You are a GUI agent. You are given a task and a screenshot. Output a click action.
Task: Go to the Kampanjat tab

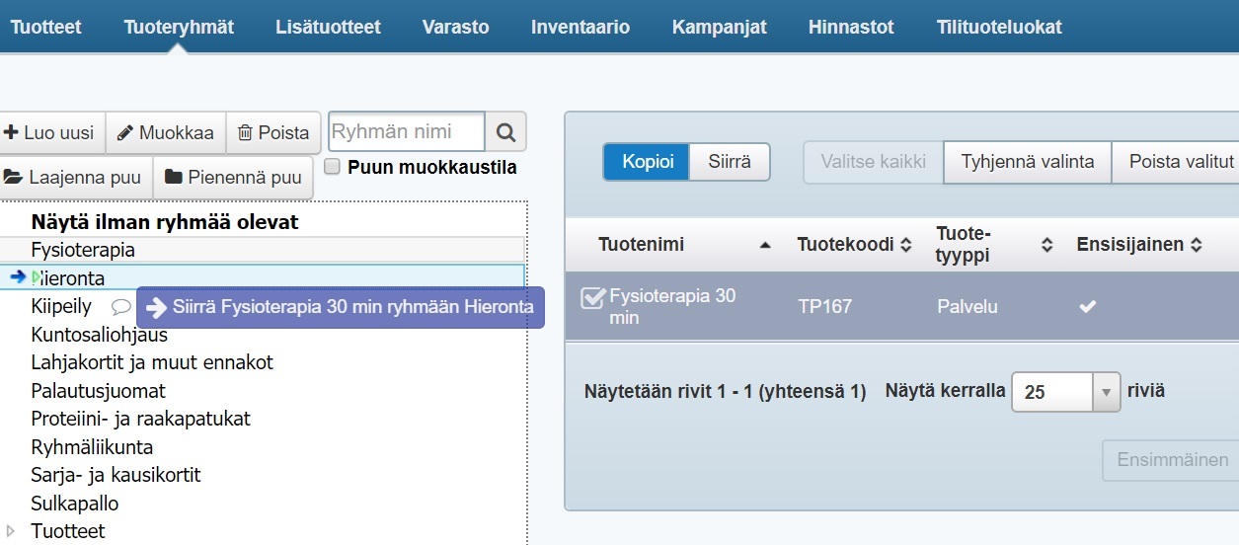point(719,27)
